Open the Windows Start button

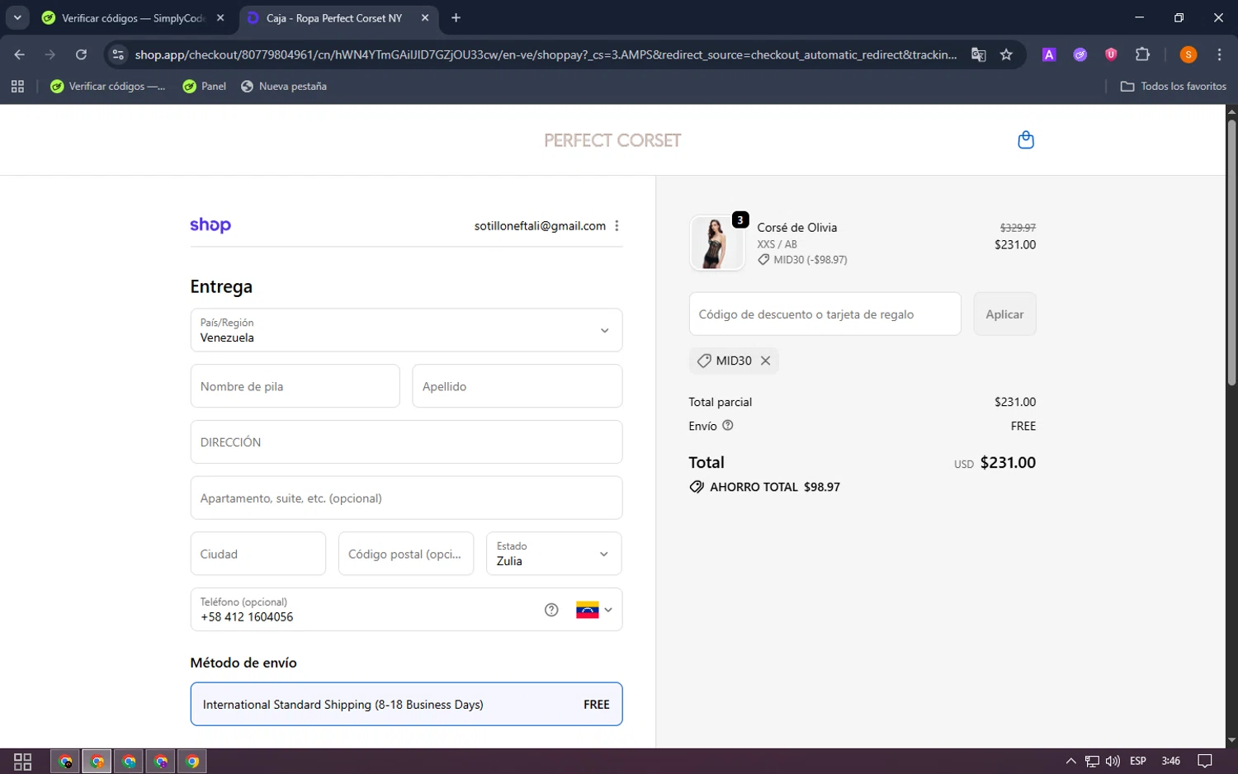23,761
